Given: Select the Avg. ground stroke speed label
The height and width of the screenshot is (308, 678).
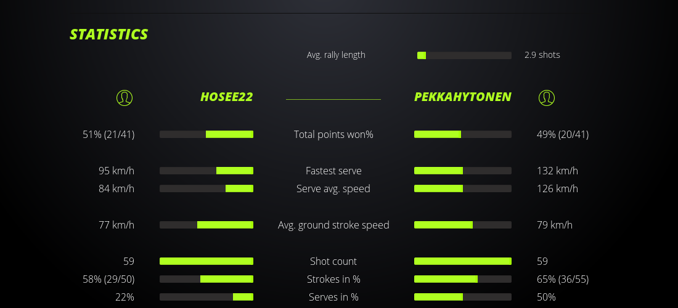Looking at the screenshot, I should 333,225.
